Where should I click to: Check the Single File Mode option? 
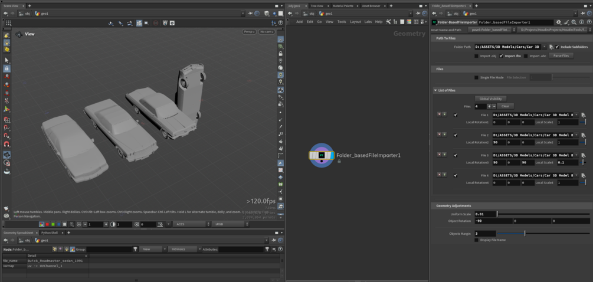(x=477, y=77)
